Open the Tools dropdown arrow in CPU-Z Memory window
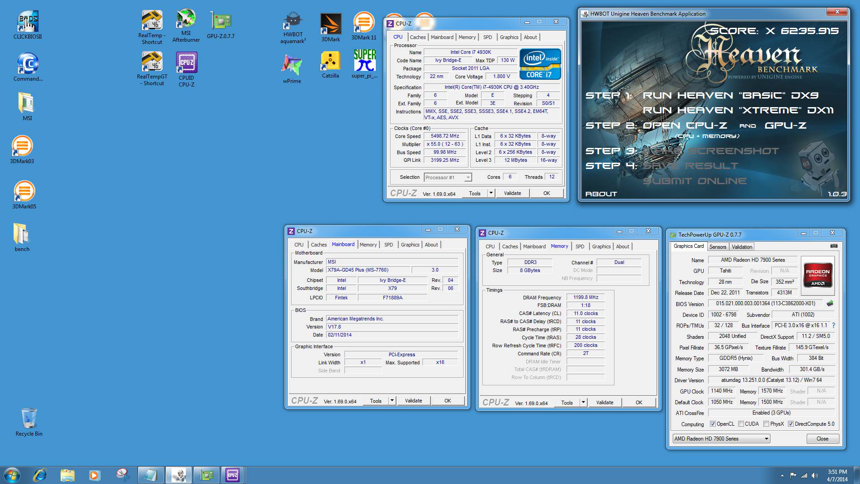 (583, 402)
